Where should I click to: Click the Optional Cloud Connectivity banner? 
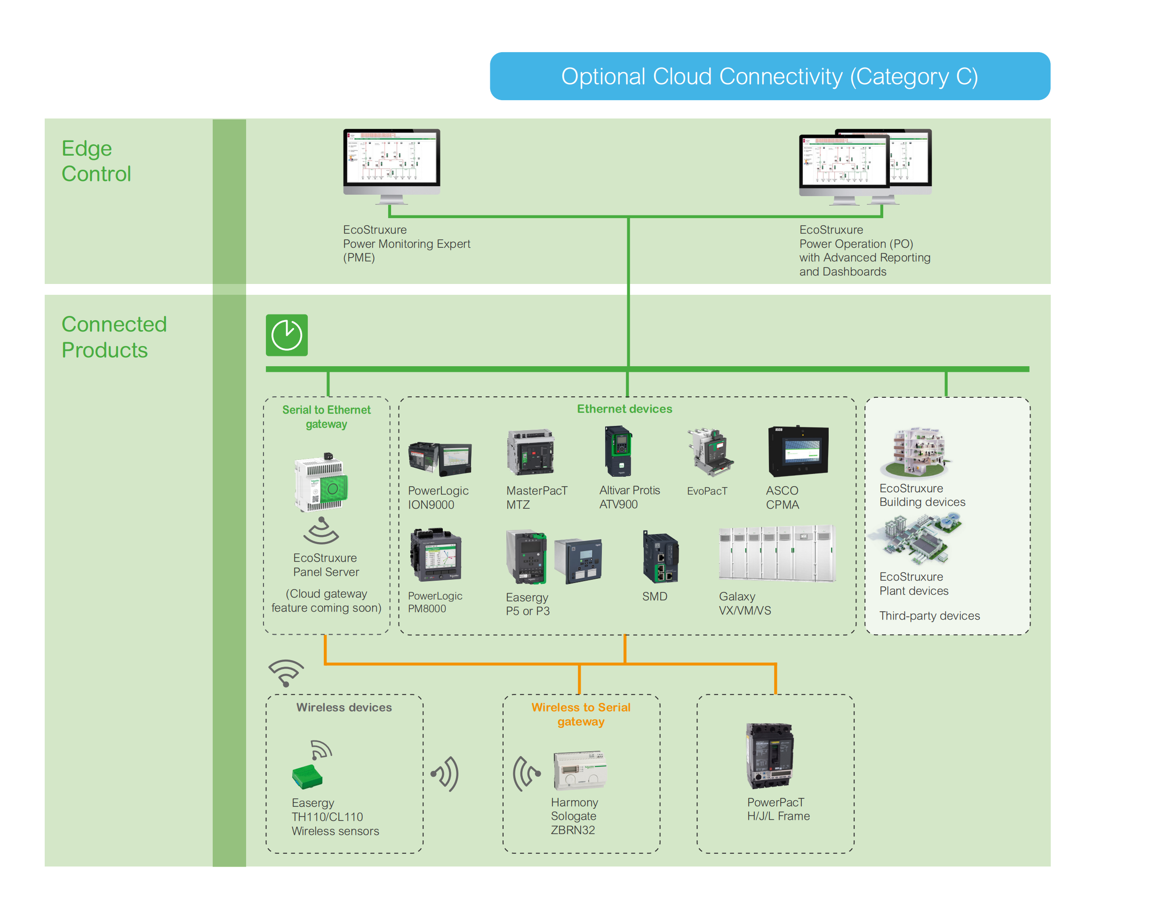[769, 76]
